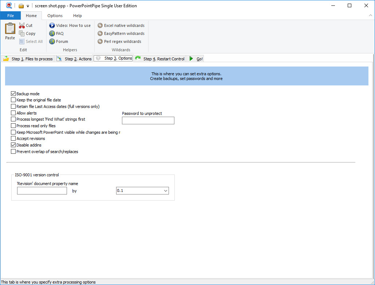375x285 pixels.
Task: Click the Paste clipboard icon
Action: tap(10, 29)
